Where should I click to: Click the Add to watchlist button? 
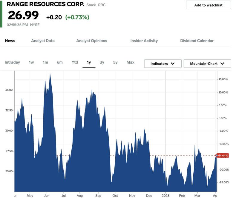point(208,5)
